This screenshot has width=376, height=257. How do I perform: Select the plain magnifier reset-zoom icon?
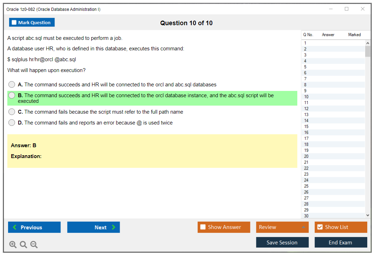(23, 244)
